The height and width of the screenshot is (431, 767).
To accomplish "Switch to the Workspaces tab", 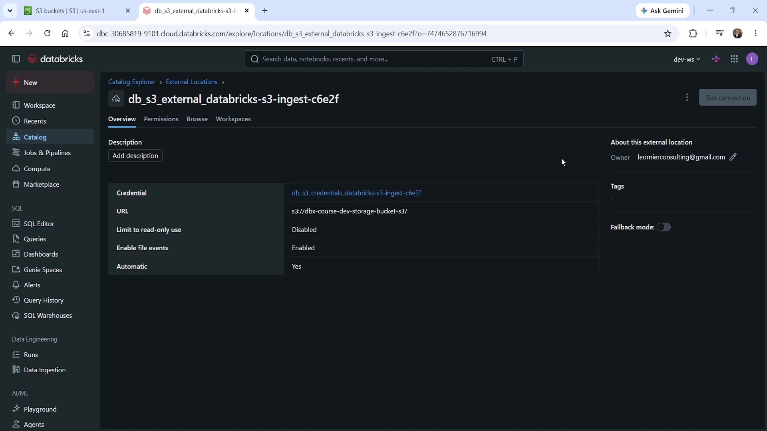I will click(x=233, y=119).
